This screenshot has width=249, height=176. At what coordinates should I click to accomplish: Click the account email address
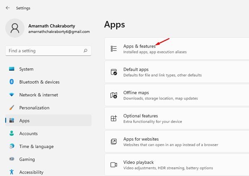point(59,32)
